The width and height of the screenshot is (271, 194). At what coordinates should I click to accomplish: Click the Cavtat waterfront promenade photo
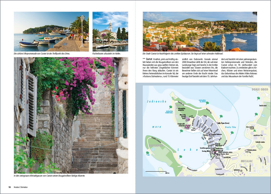point(51,32)
